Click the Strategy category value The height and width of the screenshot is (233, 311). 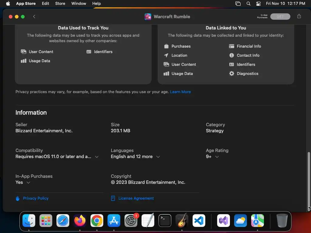coord(215,131)
